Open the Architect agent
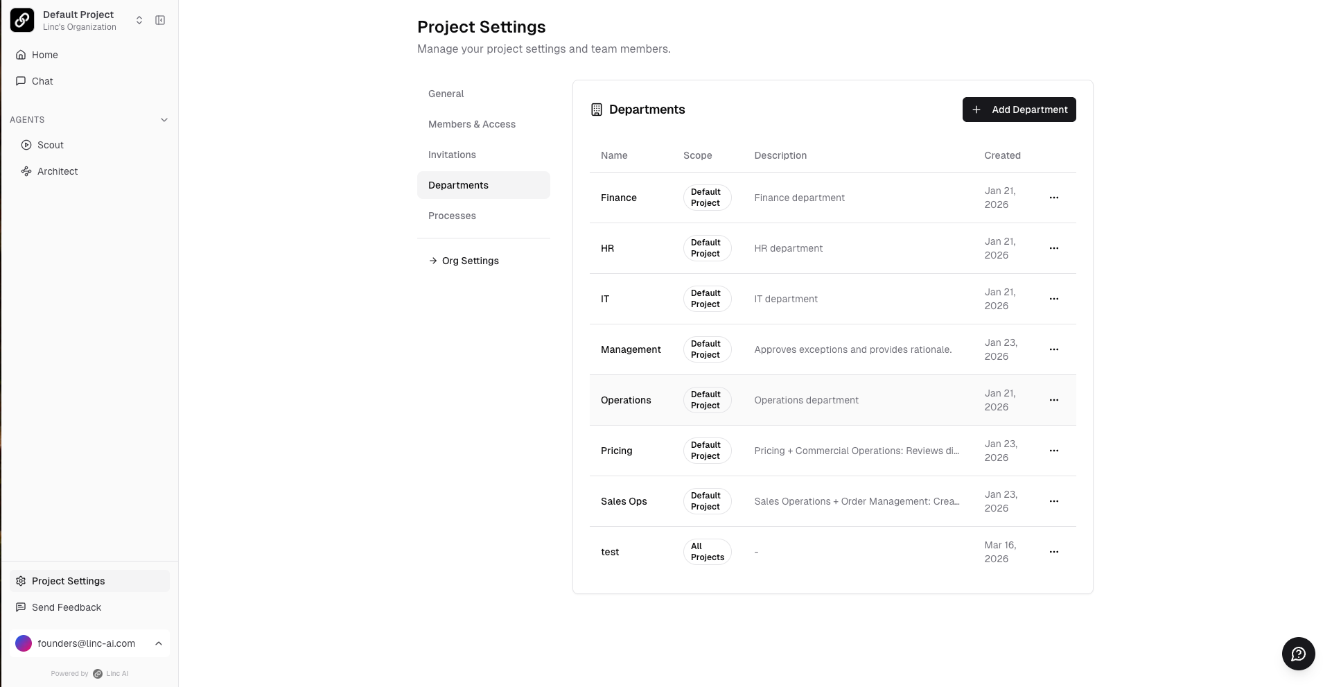 coord(57,171)
